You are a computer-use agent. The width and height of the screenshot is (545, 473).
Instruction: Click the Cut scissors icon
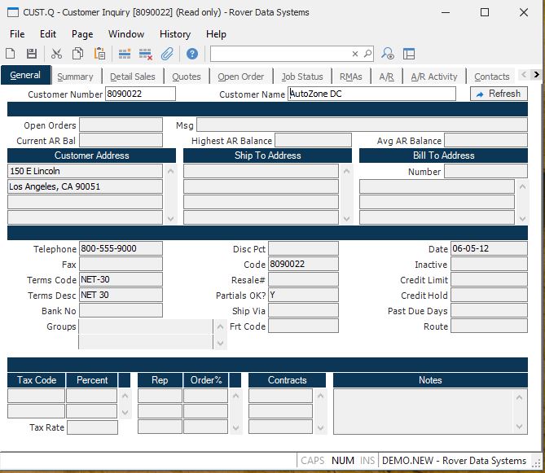56,54
